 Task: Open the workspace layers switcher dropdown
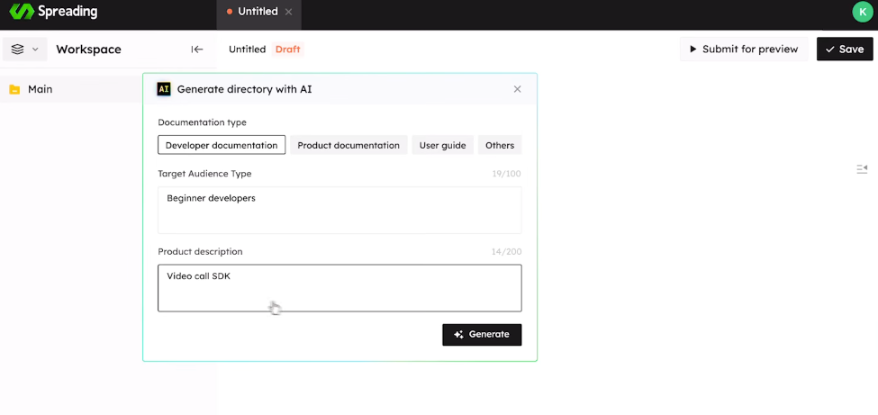coord(24,50)
